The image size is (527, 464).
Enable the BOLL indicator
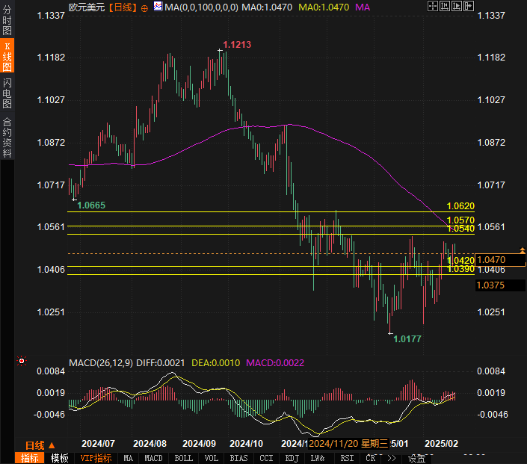183,458
